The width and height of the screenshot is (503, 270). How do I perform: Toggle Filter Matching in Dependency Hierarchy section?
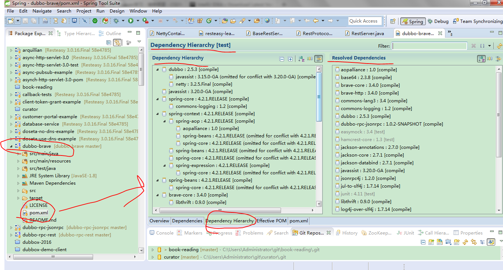pos(318,59)
